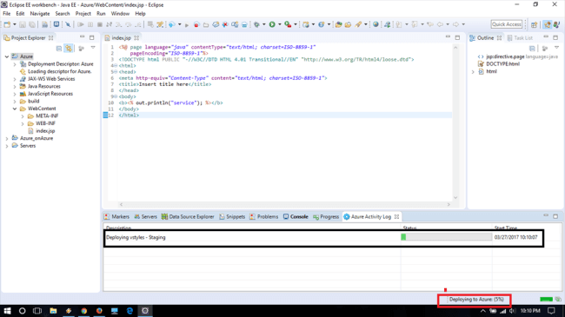This screenshot has width=565, height=317.
Task: Click the taskbar clock 10:10 PM
Action: click(530, 311)
